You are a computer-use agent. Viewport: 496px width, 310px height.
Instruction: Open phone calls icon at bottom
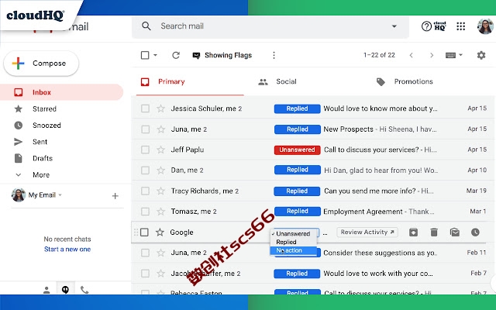tap(84, 290)
